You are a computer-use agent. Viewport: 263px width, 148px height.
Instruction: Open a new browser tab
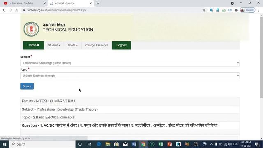98,3
